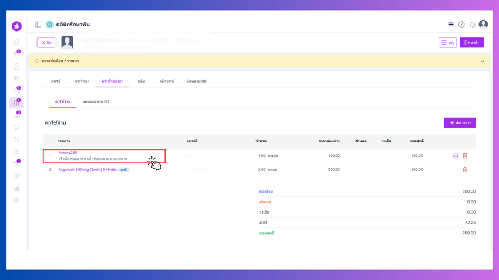The width and height of the screenshot is (499, 280).
Task: Click the รายการ column header
Action: 63,141
